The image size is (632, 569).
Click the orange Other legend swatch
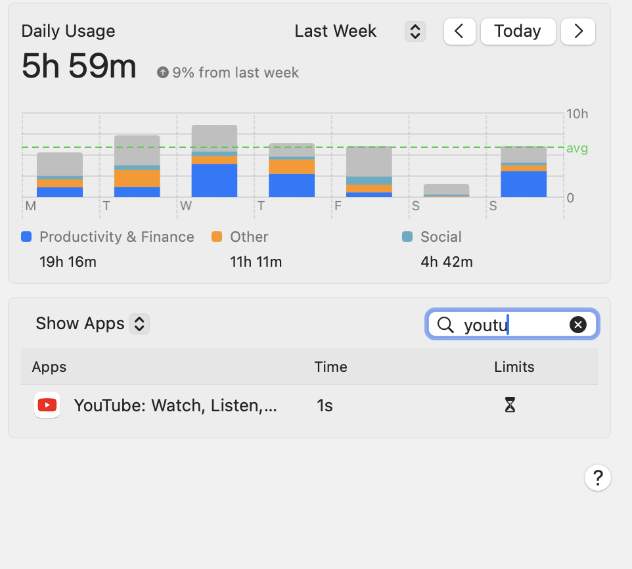pyautogui.click(x=217, y=237)
